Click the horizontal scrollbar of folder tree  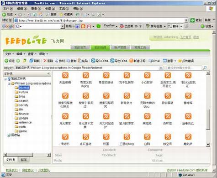coord(27,155)
